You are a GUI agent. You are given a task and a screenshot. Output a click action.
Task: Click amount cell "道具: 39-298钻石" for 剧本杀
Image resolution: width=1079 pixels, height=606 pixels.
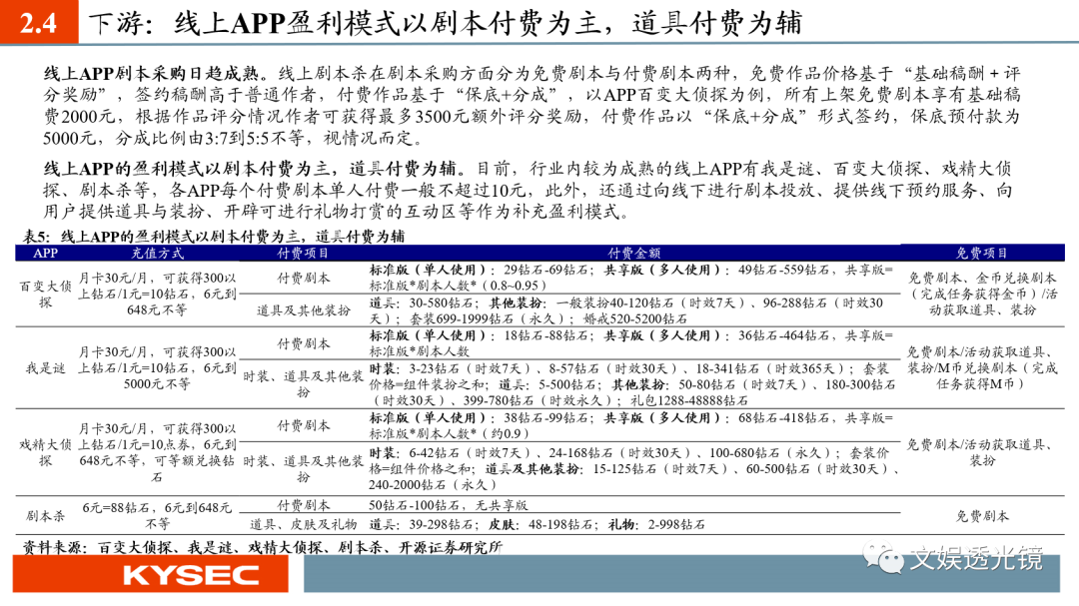coord(537,525)
